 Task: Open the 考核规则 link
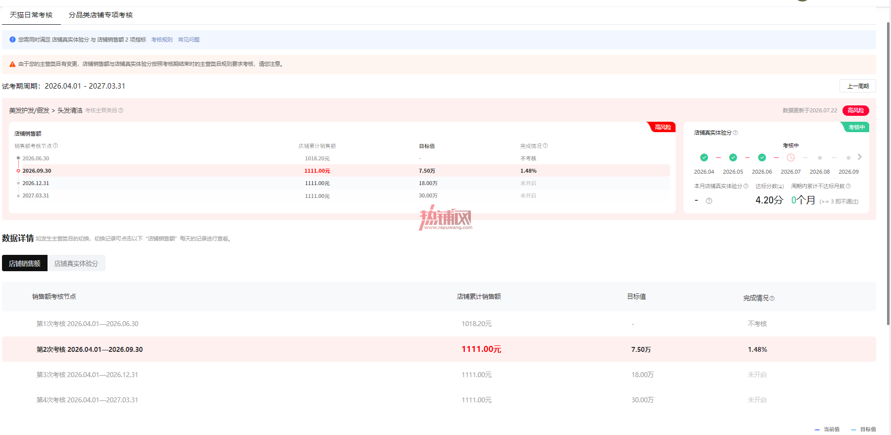coord(162,40)
